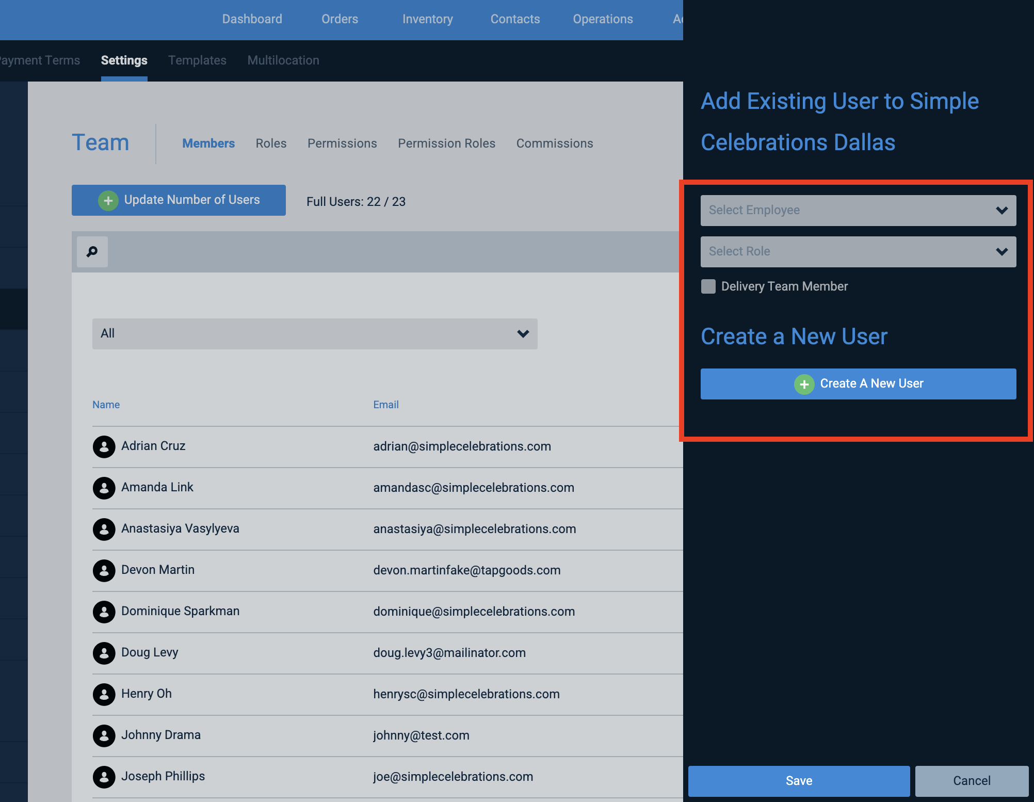Click Devon Martin's avatar icon
Image resolution: width=1034 pixels, height=802 pixels.
104,571
